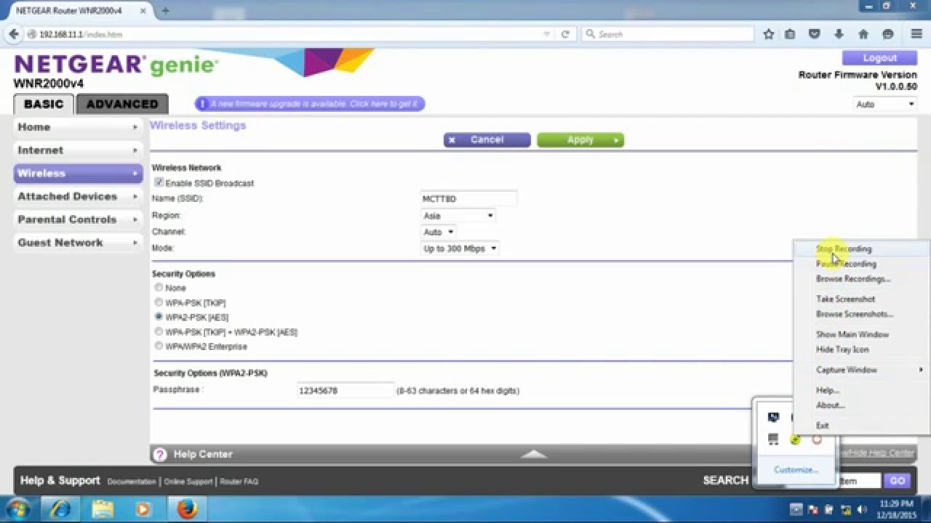Open Guest Network sidebar item

click(78, 243)
